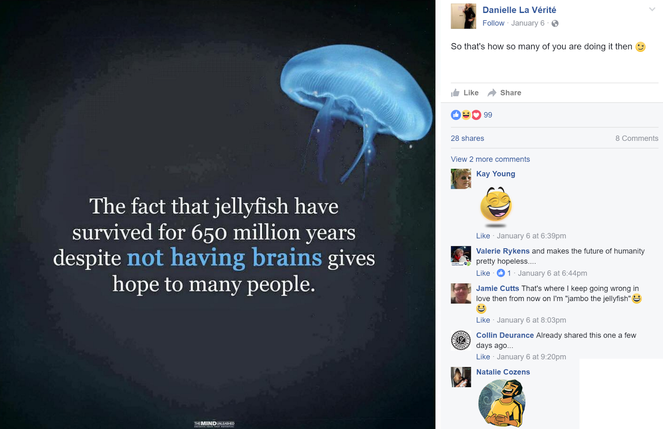Expand View 2 more comments
Screen dimensions: 663x429
[490, 159]
